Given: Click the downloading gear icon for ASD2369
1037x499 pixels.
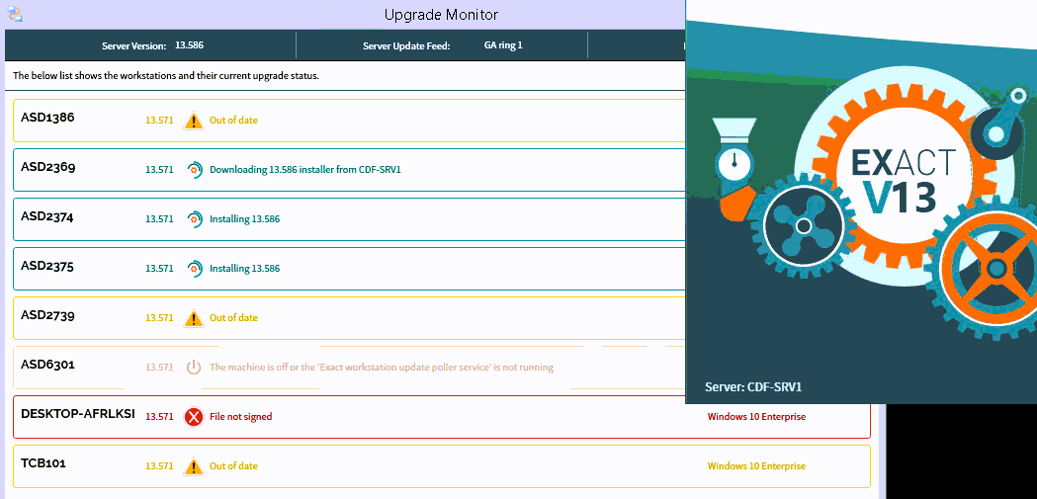Looking at the screenshot, I should (x=194, y=170).
